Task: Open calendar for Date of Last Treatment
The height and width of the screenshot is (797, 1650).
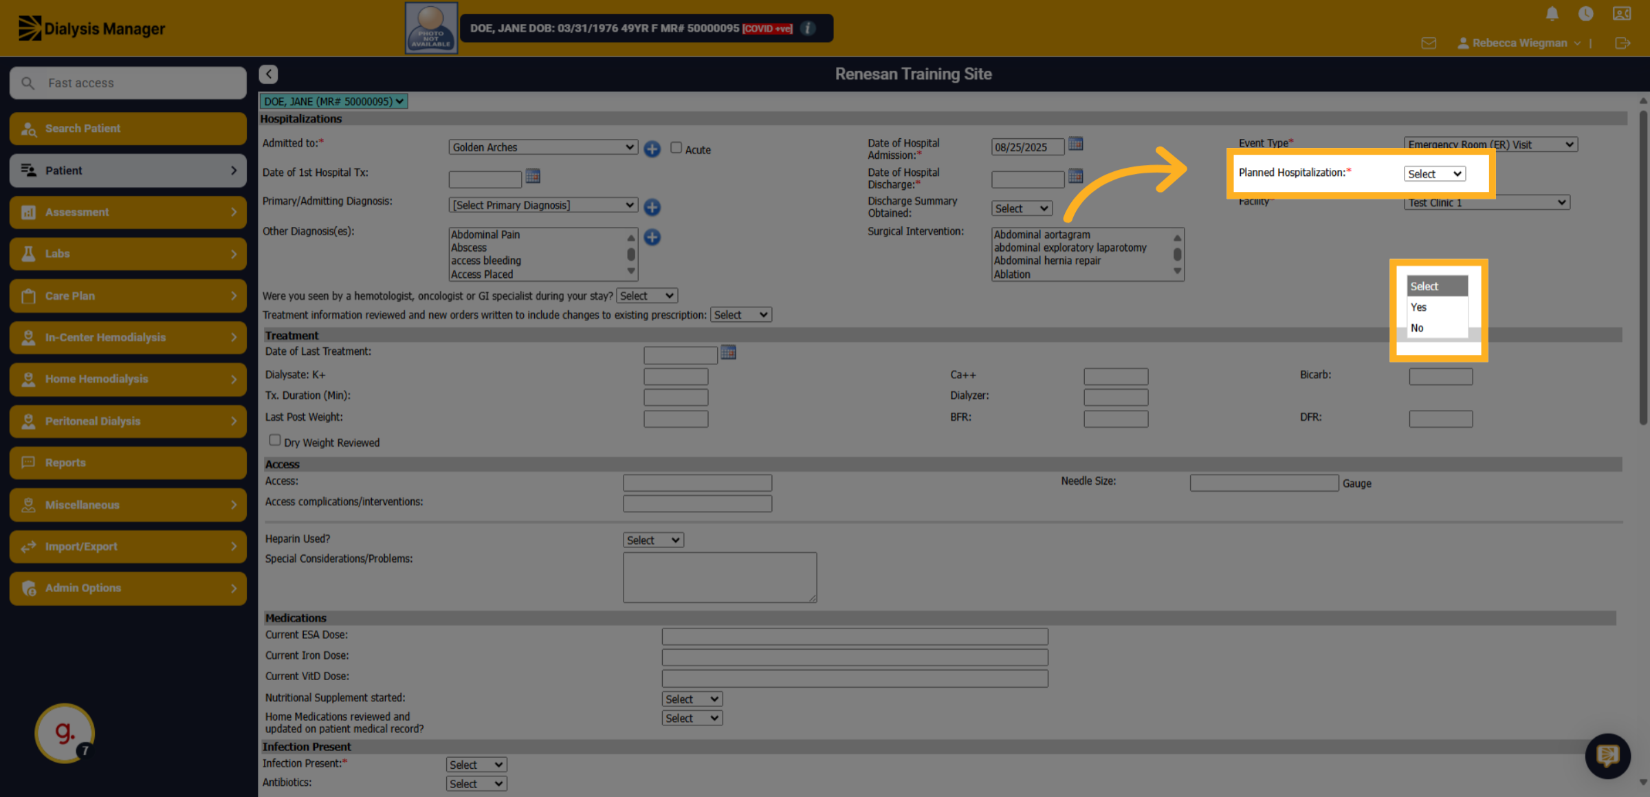Action: [729, 353]
